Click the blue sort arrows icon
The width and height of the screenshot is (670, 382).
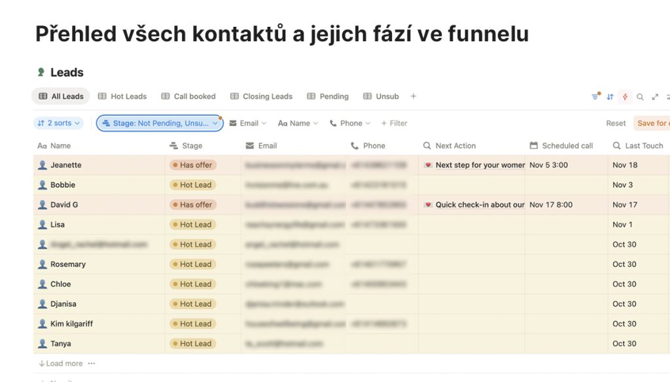click(610, 97)
